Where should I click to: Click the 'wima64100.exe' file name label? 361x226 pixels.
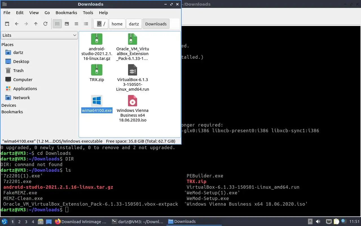[97, 110]
